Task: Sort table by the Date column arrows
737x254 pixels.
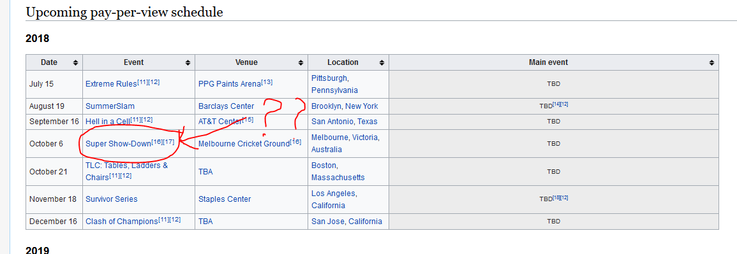Action: tap(75, 63)
